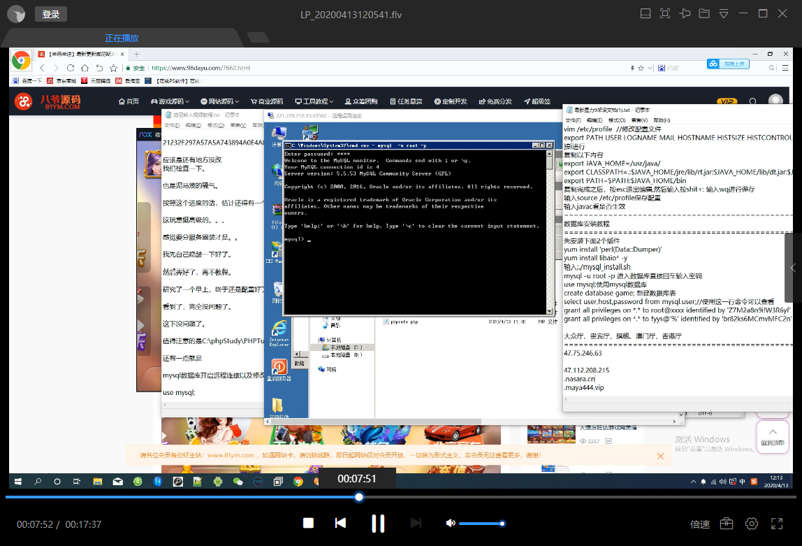Pause the video playback
This screenshot has height=546, width=802.
coord(378,523)
